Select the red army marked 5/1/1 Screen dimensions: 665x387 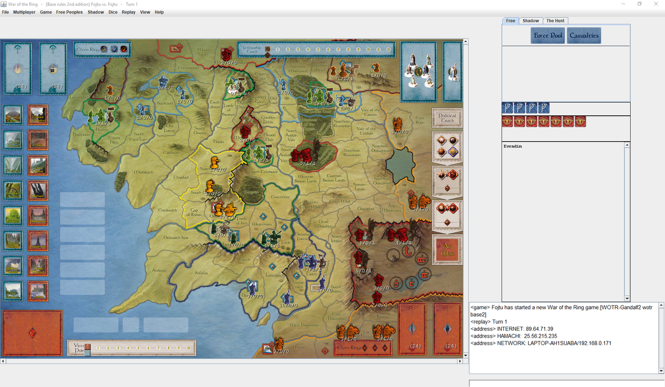(x=305, y=156)
